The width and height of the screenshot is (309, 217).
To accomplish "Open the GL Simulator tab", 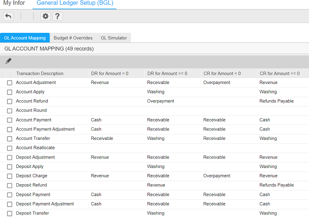I will coord(114,38).
